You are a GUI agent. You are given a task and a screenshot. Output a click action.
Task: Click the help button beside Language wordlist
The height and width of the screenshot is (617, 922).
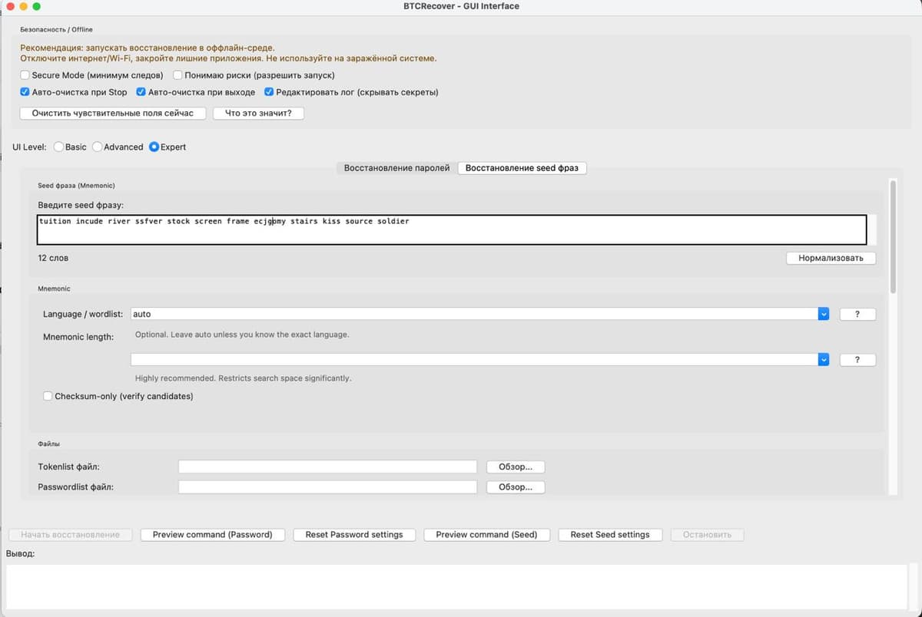(x=857, y=314)
